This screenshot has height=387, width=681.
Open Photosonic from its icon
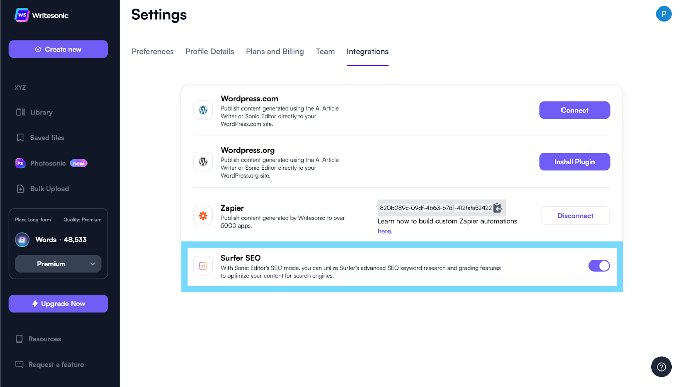point(20,163)
